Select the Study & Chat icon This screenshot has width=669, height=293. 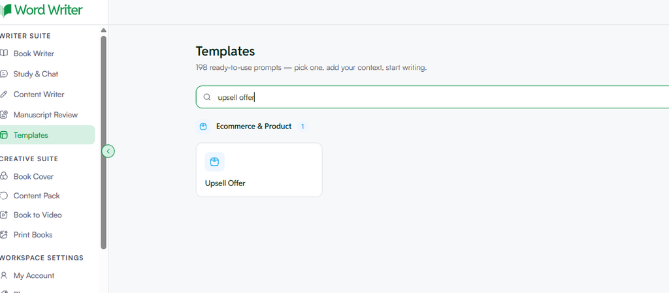[x=4, y=74]
